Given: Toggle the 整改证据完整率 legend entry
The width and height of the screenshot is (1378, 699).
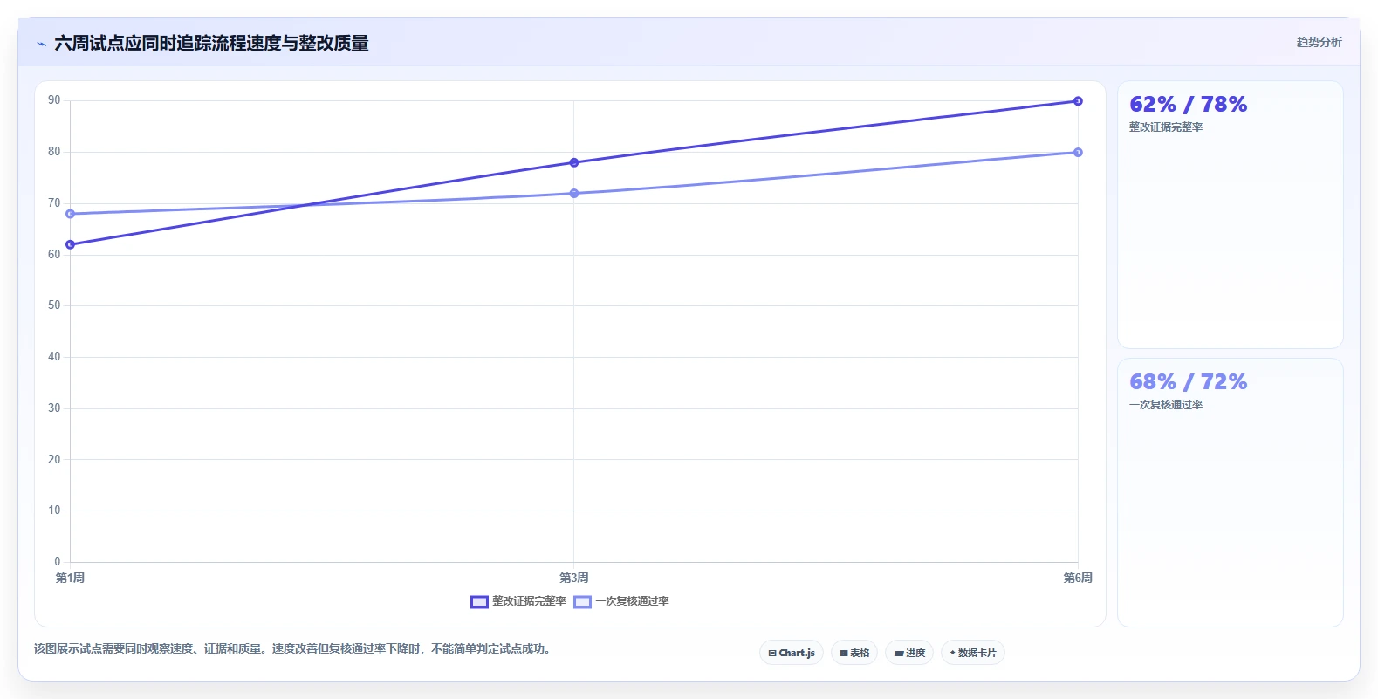Looking at the screenshot, I should (x=518, y=601).
